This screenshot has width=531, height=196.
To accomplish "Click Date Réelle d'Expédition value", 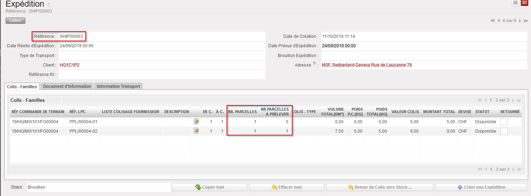I will [76, 46].
